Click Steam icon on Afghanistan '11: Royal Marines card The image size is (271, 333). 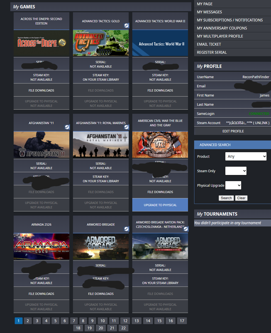(x=126, y=127)
